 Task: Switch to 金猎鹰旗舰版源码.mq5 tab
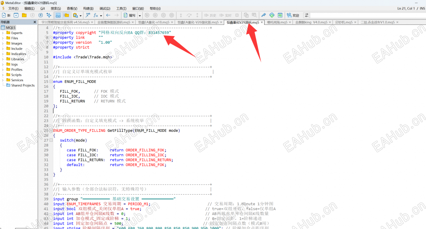point(114,22)
